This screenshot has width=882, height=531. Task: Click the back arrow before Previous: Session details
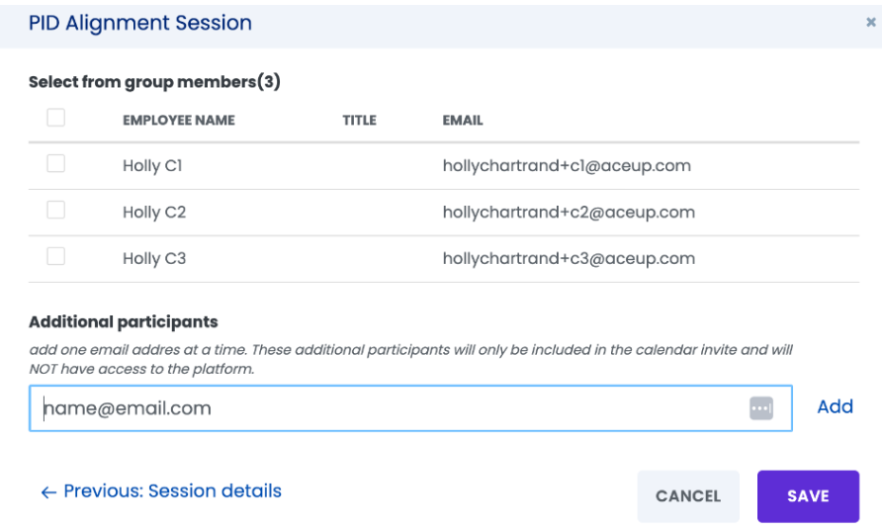point(48,492)
